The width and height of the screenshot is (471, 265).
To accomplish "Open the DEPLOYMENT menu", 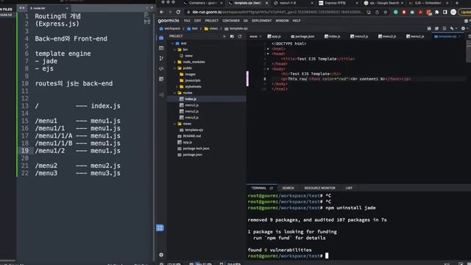I will coord(262,21).
